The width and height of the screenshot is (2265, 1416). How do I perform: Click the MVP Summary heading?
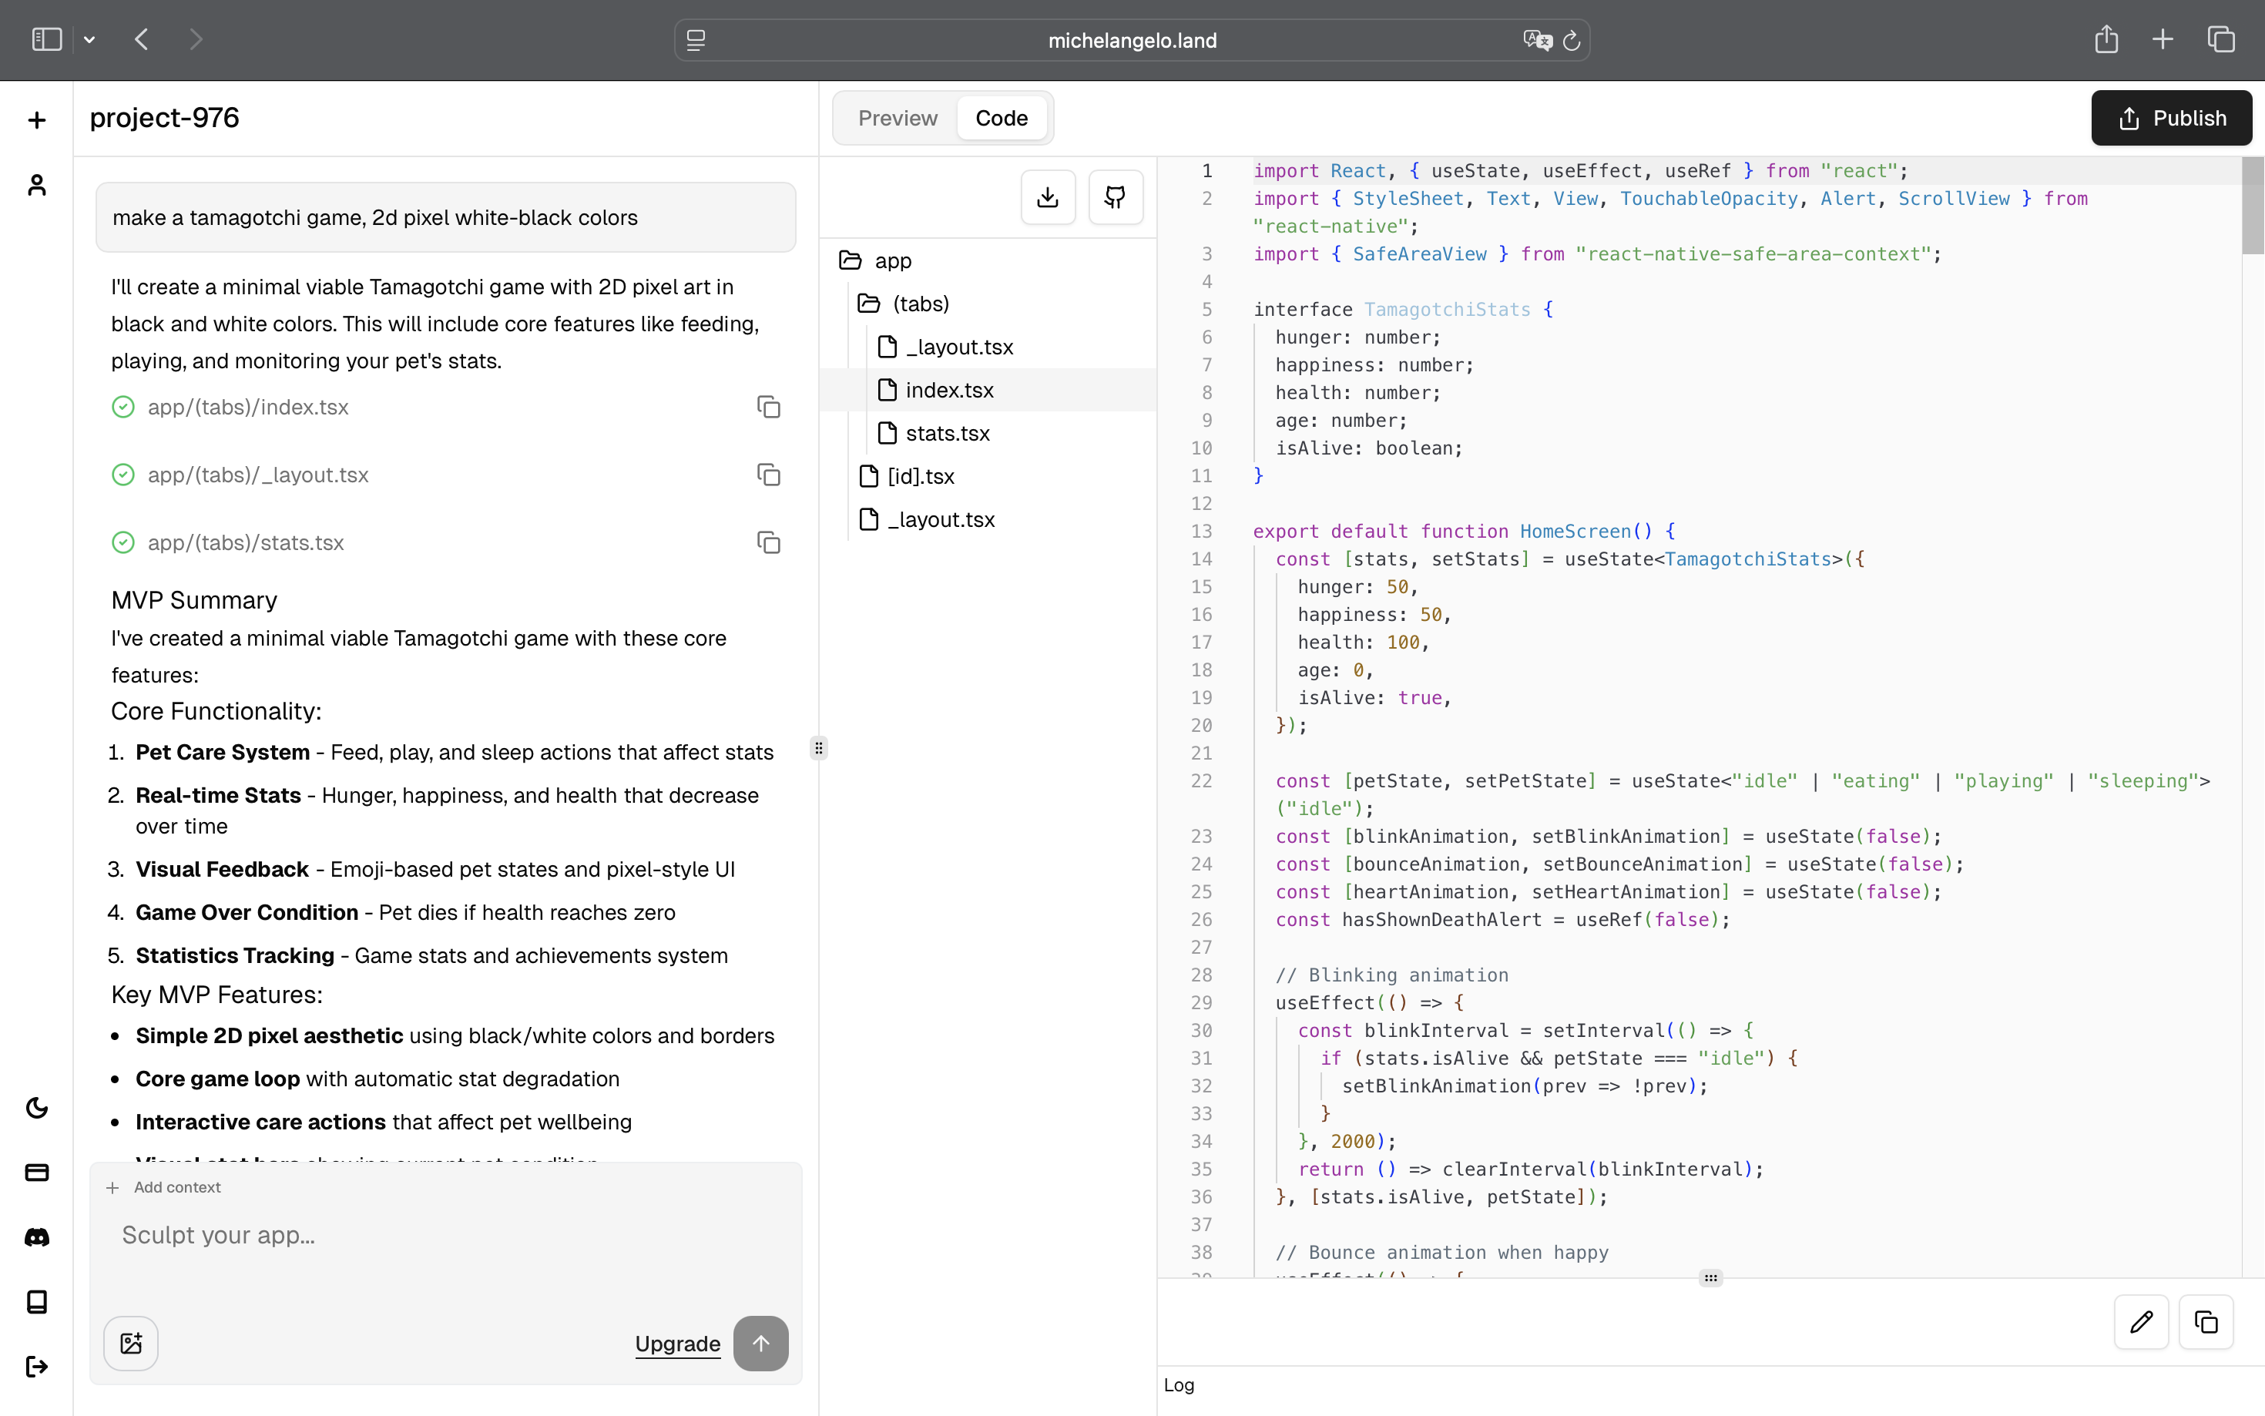[194, 599]
